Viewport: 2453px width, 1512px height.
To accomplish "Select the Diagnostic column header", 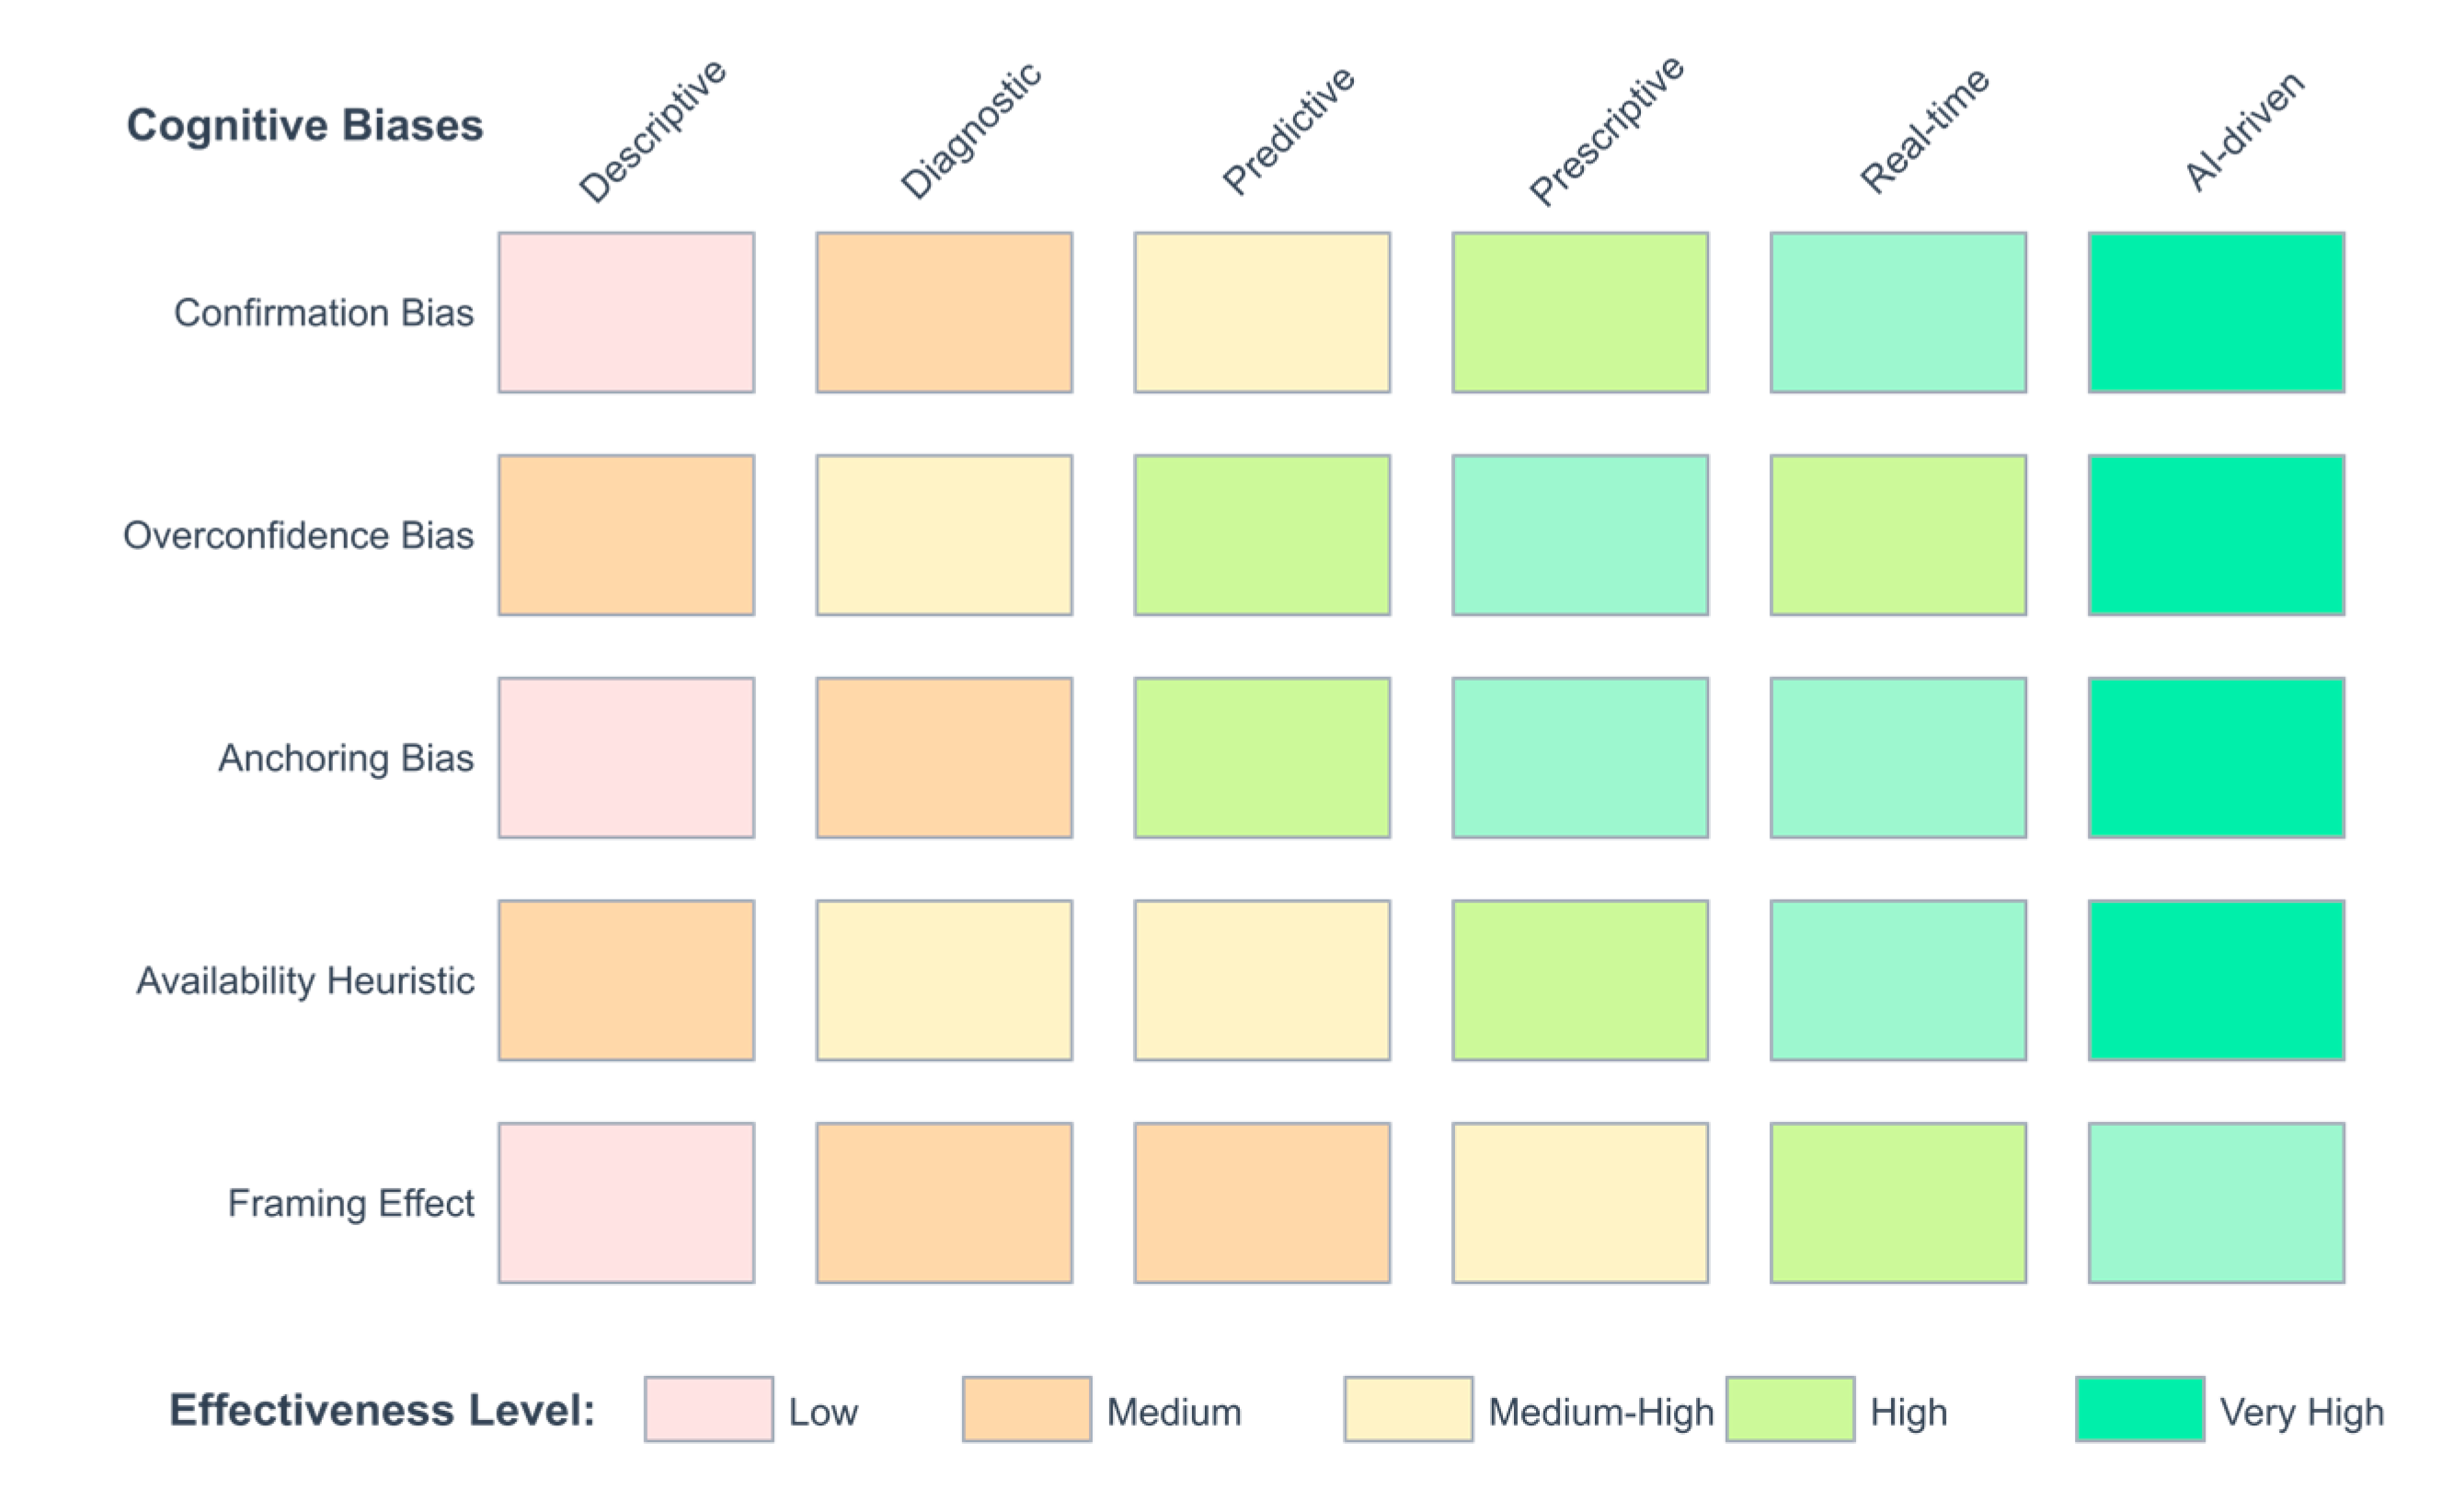I will tap(970, 130).
